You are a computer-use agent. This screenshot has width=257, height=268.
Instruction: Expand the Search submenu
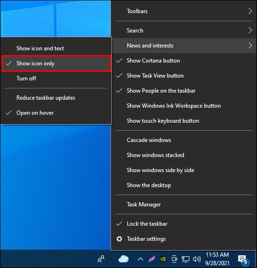tap(184, 31)
